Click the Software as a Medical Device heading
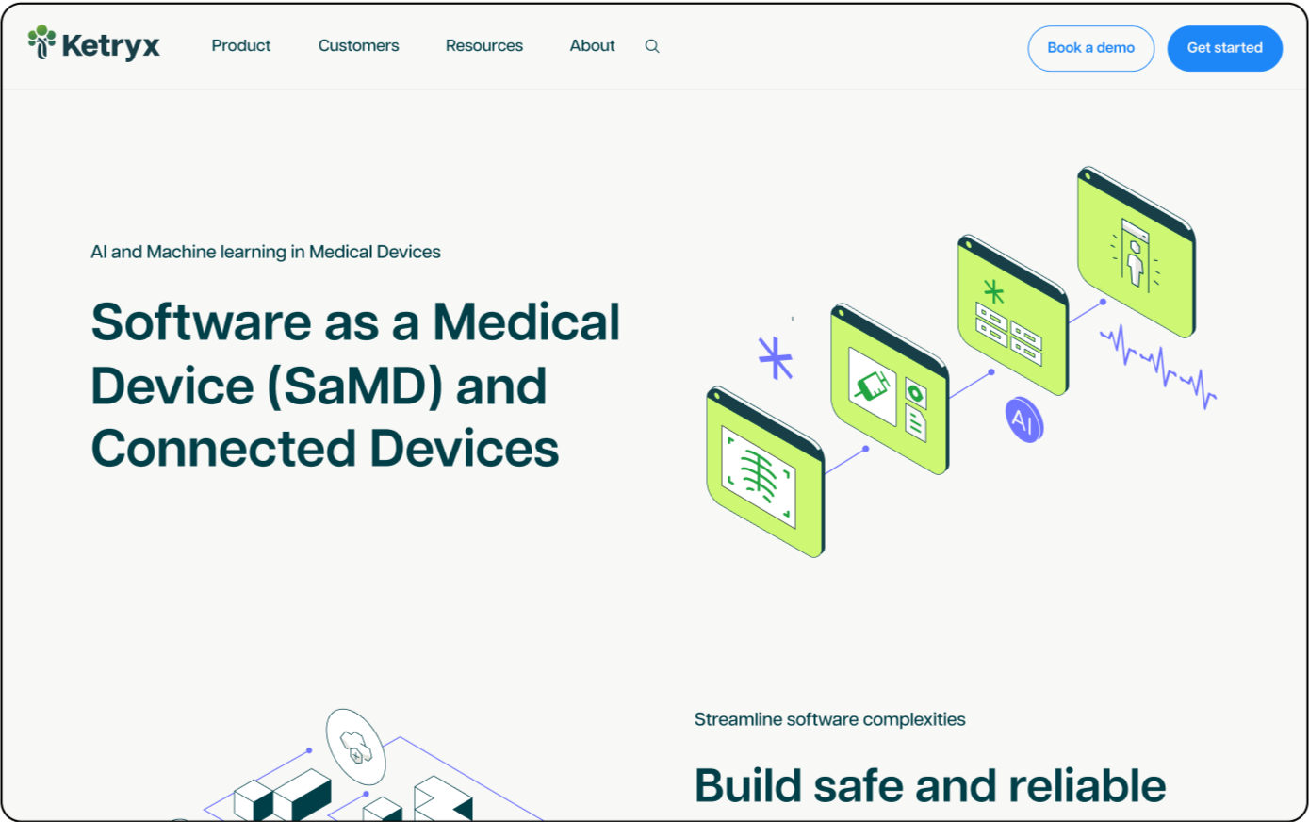 tap(354, 385)
